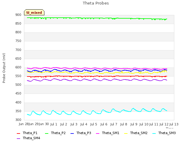This screenshot has height=144, width=192.
Task: Click the 700 y-axis tick label
Action: (x=18, y=50)
